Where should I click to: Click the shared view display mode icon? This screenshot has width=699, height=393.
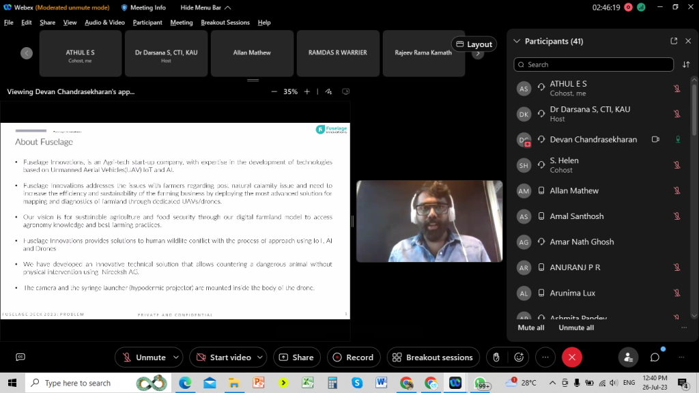(x=345, y=91)
